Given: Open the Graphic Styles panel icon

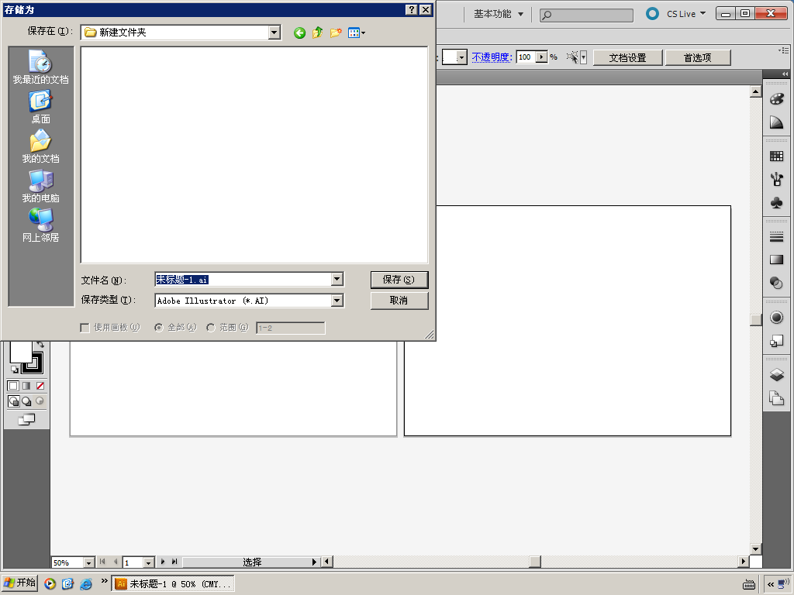Looking at the screenshot, I should pos(776,341).
